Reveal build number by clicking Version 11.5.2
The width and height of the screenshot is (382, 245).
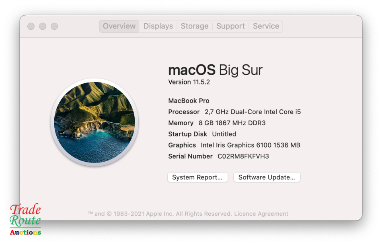pyautogui.click(x=189, y=82)
